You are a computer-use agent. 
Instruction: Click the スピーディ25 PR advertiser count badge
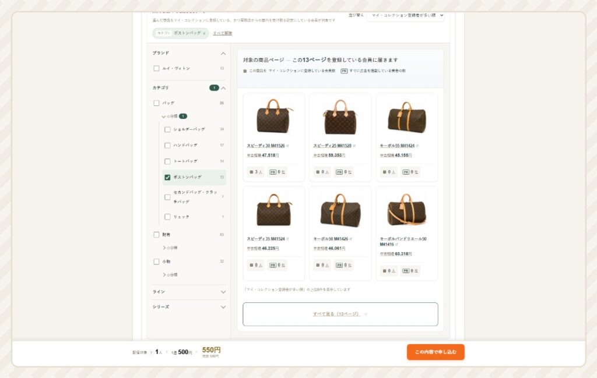[x=343, y=172]
